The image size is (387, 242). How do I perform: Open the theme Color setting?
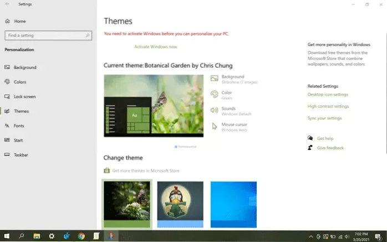226,95
